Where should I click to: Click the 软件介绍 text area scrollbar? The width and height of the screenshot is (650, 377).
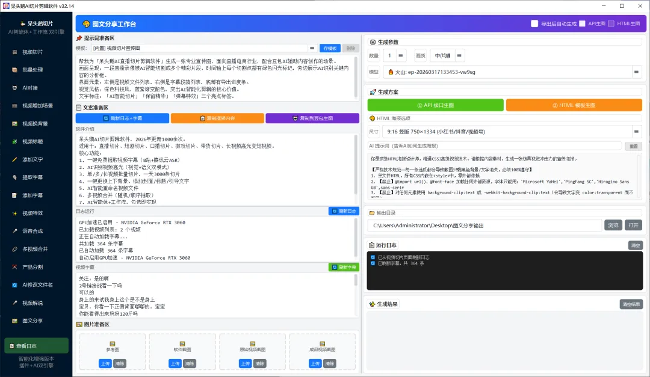tap(356, 165)
